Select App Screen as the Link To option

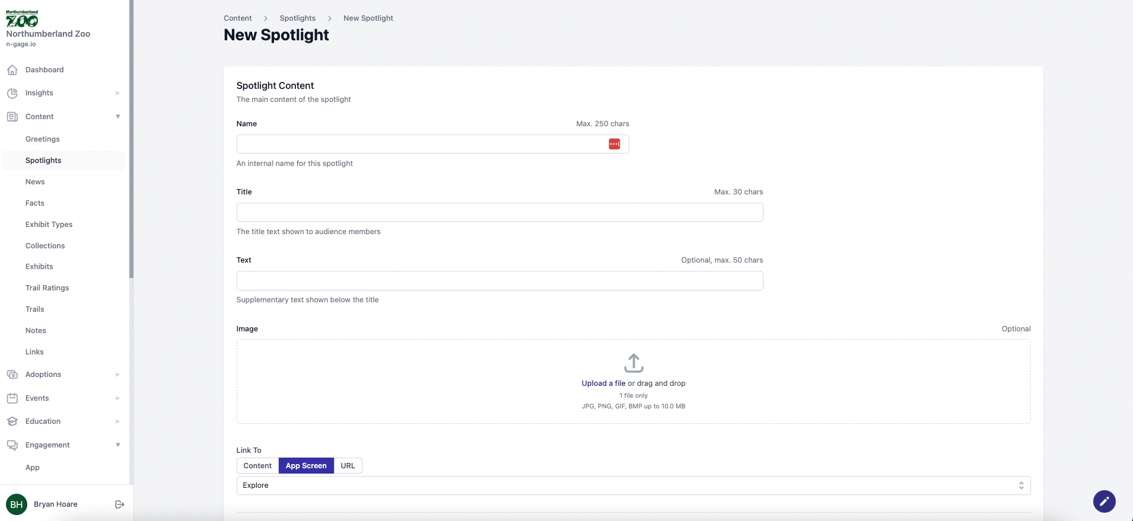click(x=306, y=466)
